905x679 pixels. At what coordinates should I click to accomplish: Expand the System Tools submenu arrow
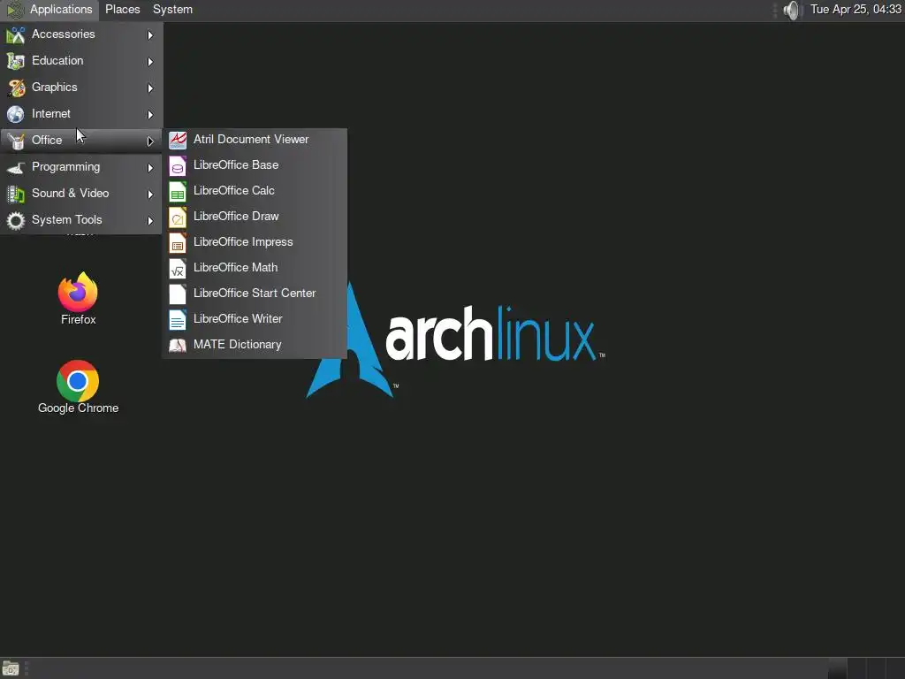150,221
